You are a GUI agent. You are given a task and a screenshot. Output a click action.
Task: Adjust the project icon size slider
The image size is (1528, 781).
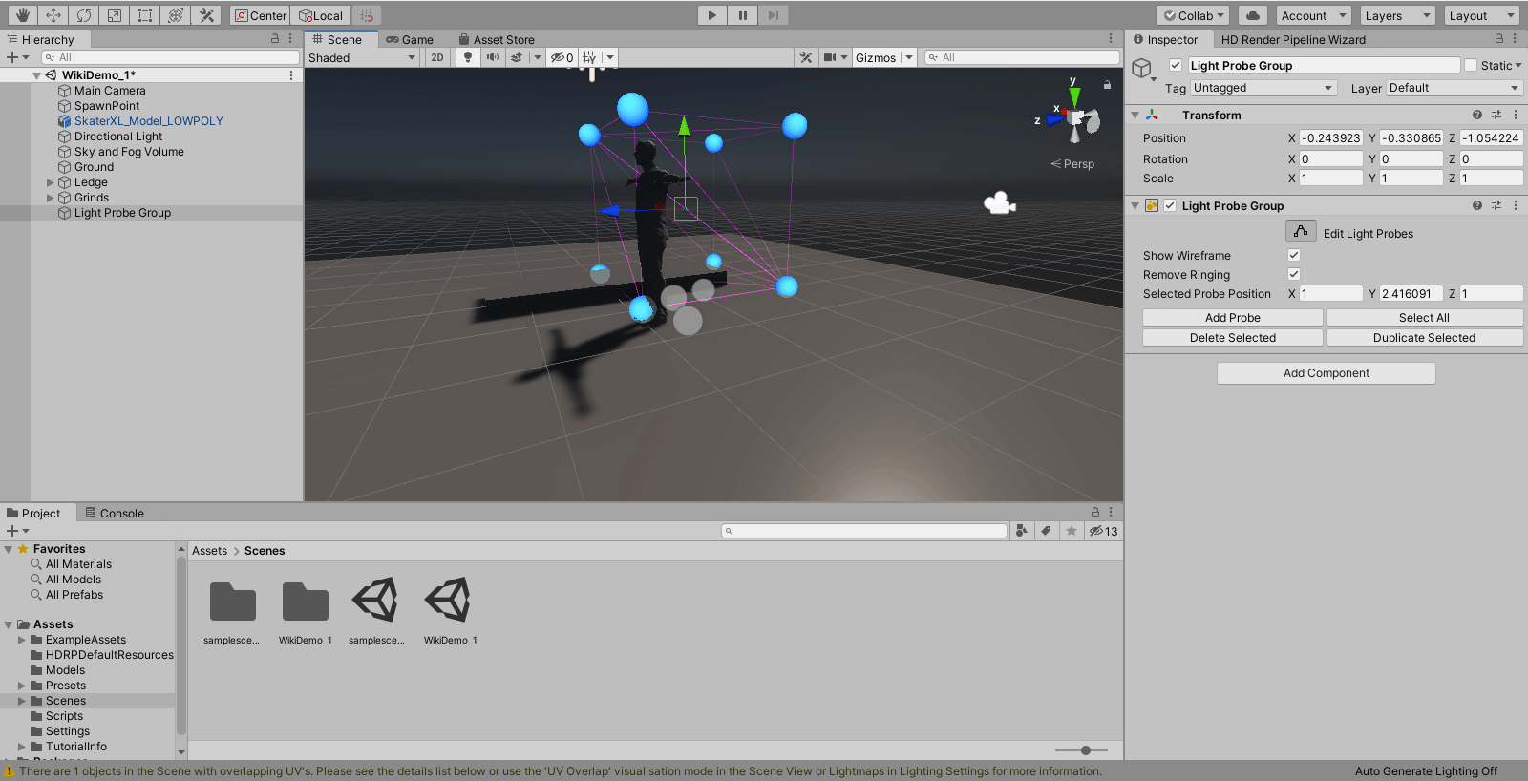pyautogui.click(x=1086, y=750)
